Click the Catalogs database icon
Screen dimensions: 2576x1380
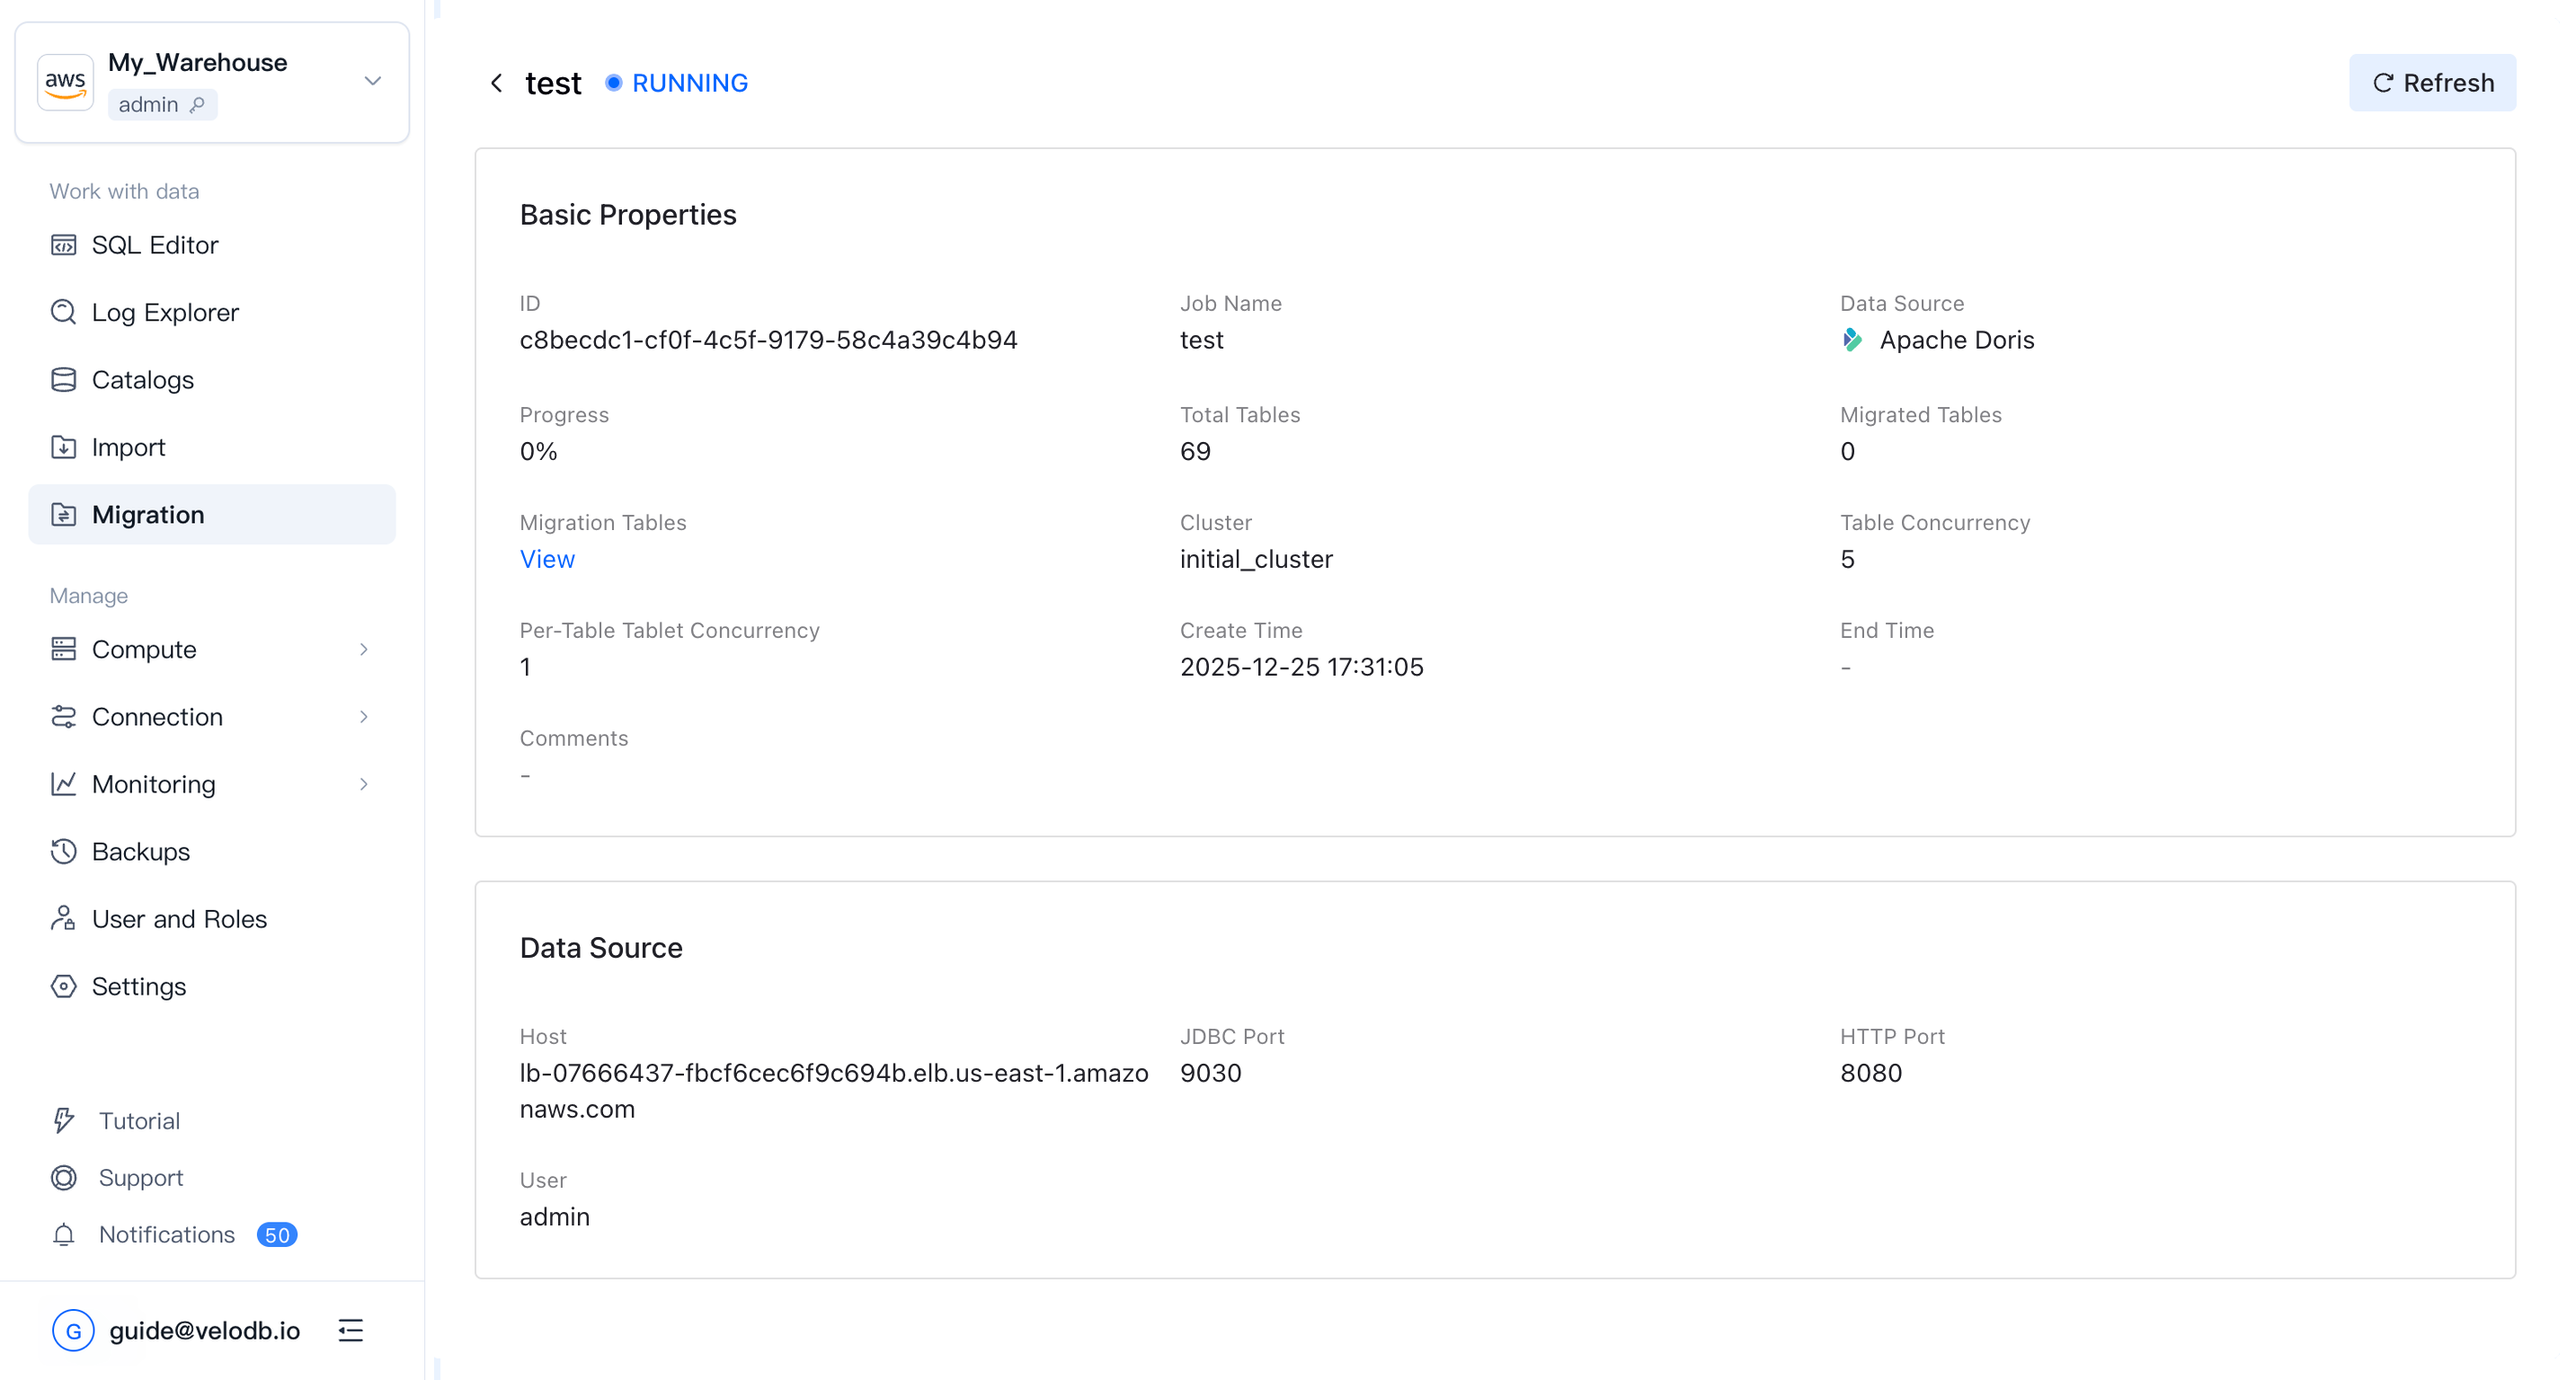pyautogui.click(x=63, y=380)
